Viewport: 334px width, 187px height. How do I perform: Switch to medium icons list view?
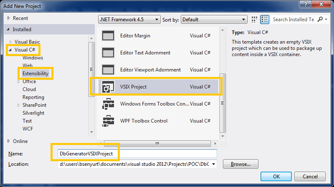(265, 20)
